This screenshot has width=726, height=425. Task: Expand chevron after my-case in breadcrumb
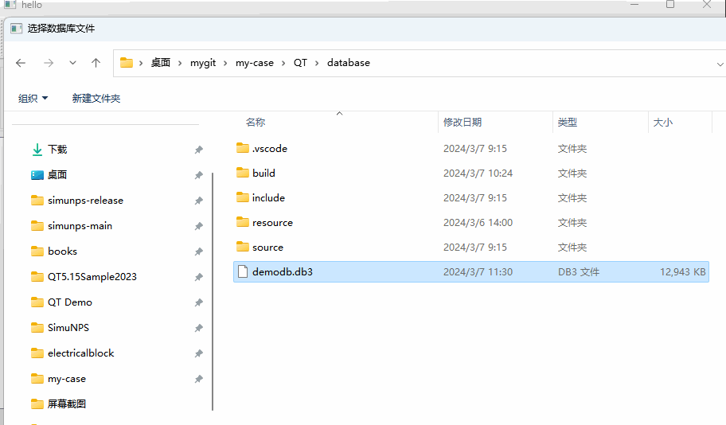point(283,63)
